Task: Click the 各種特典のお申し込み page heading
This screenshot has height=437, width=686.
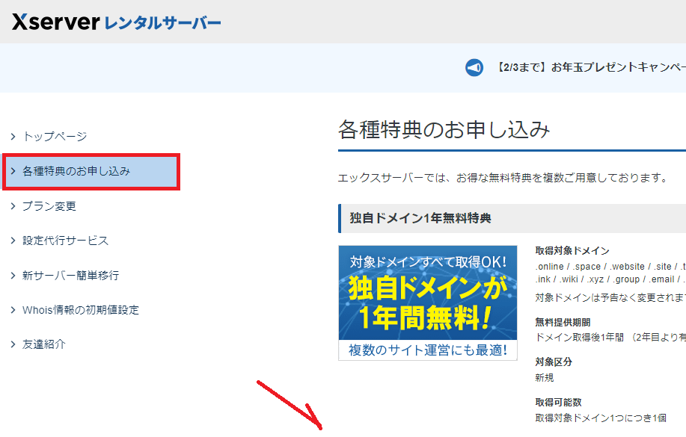Action: tap(444, 130)
